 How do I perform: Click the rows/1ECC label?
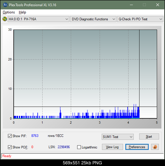coord(56,136)
